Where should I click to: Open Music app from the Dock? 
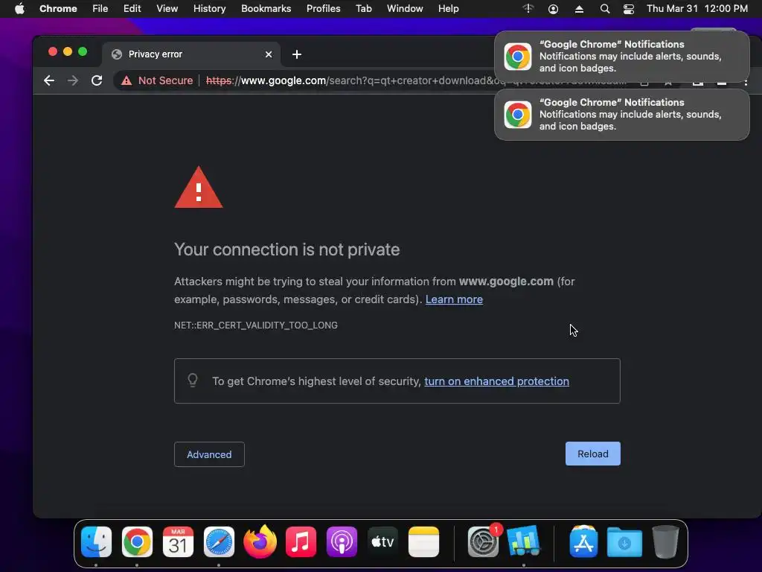[301, 541]
